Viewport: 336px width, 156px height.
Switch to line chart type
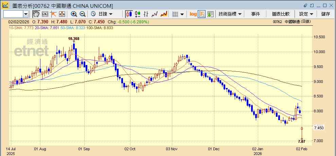[x=155, y=14]
